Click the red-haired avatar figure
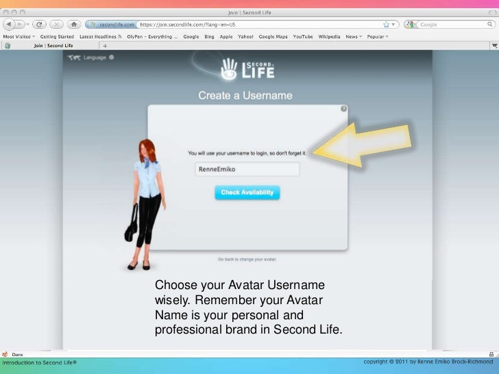This screenshot has width=499, height=374. point(145,205)
